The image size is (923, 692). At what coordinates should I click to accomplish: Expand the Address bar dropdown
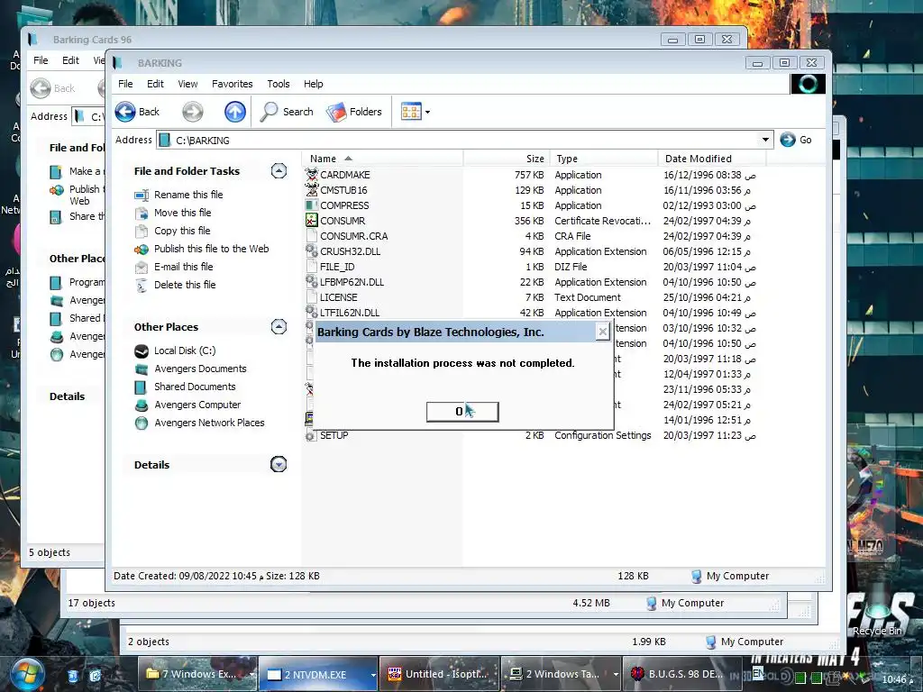[x=764, y=140]
